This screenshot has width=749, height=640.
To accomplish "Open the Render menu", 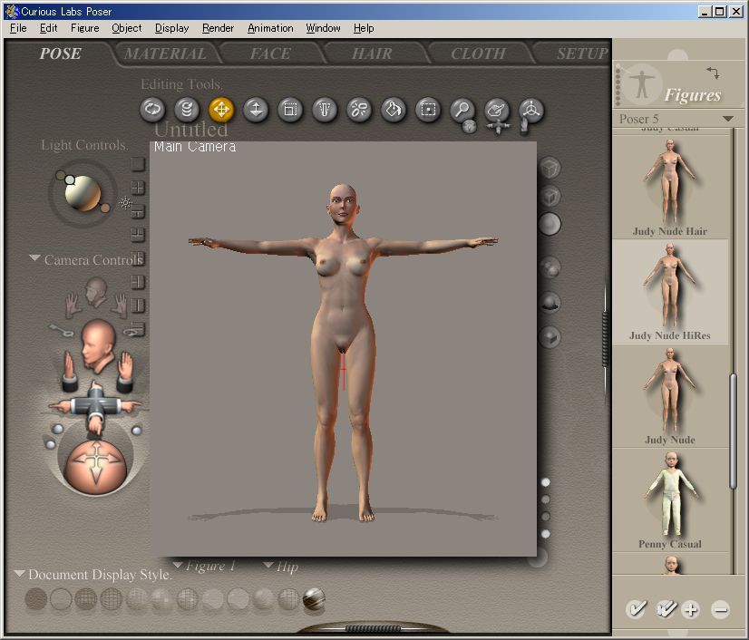I will pos(218,28).
